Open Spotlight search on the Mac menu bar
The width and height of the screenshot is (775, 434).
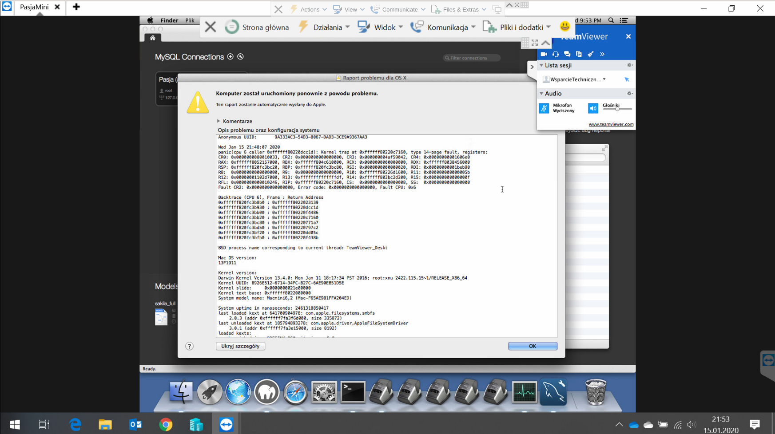click(x=611, y=20)
